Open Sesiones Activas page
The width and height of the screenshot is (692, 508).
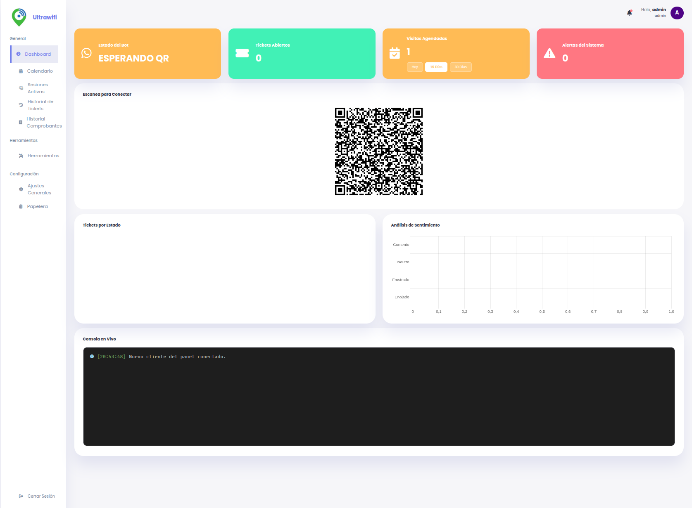pos(38,88)
